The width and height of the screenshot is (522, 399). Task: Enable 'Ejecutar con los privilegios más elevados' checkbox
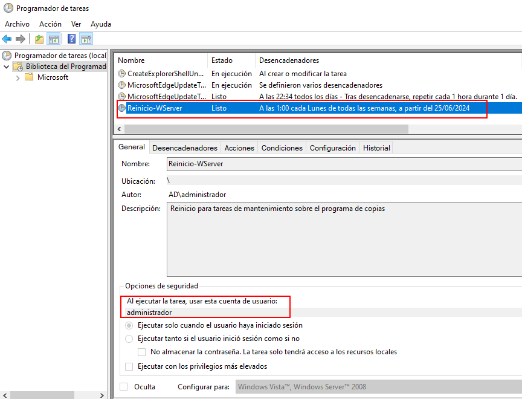(129, 366)
